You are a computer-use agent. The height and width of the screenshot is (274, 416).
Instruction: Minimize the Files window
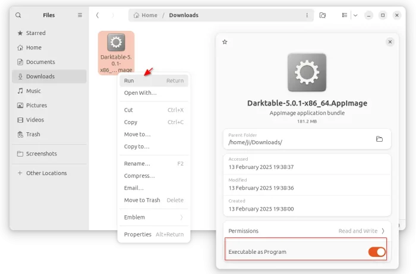pos(368,15)
